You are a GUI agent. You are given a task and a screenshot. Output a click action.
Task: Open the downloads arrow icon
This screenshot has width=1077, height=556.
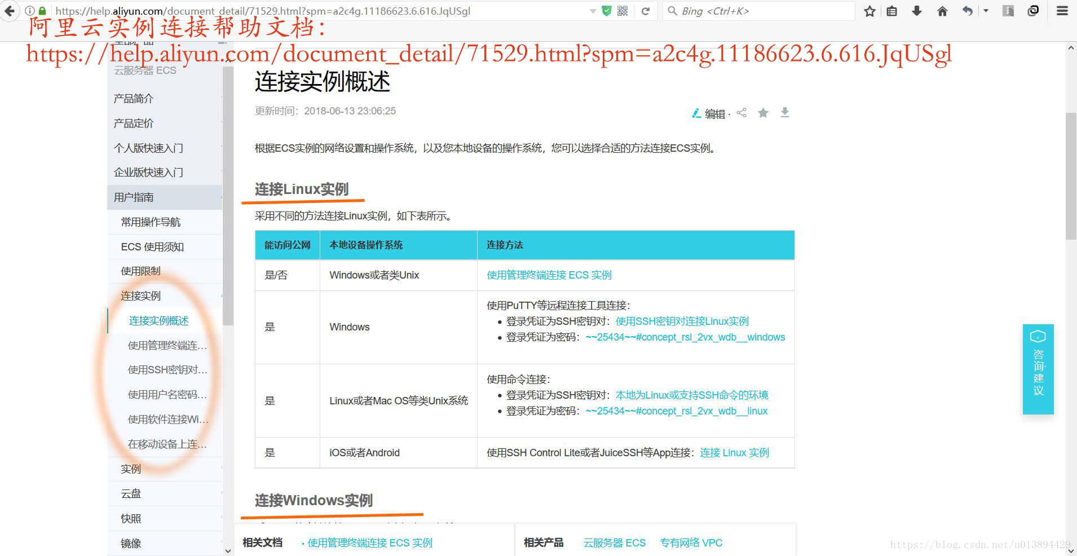click(x=917, y=11)
